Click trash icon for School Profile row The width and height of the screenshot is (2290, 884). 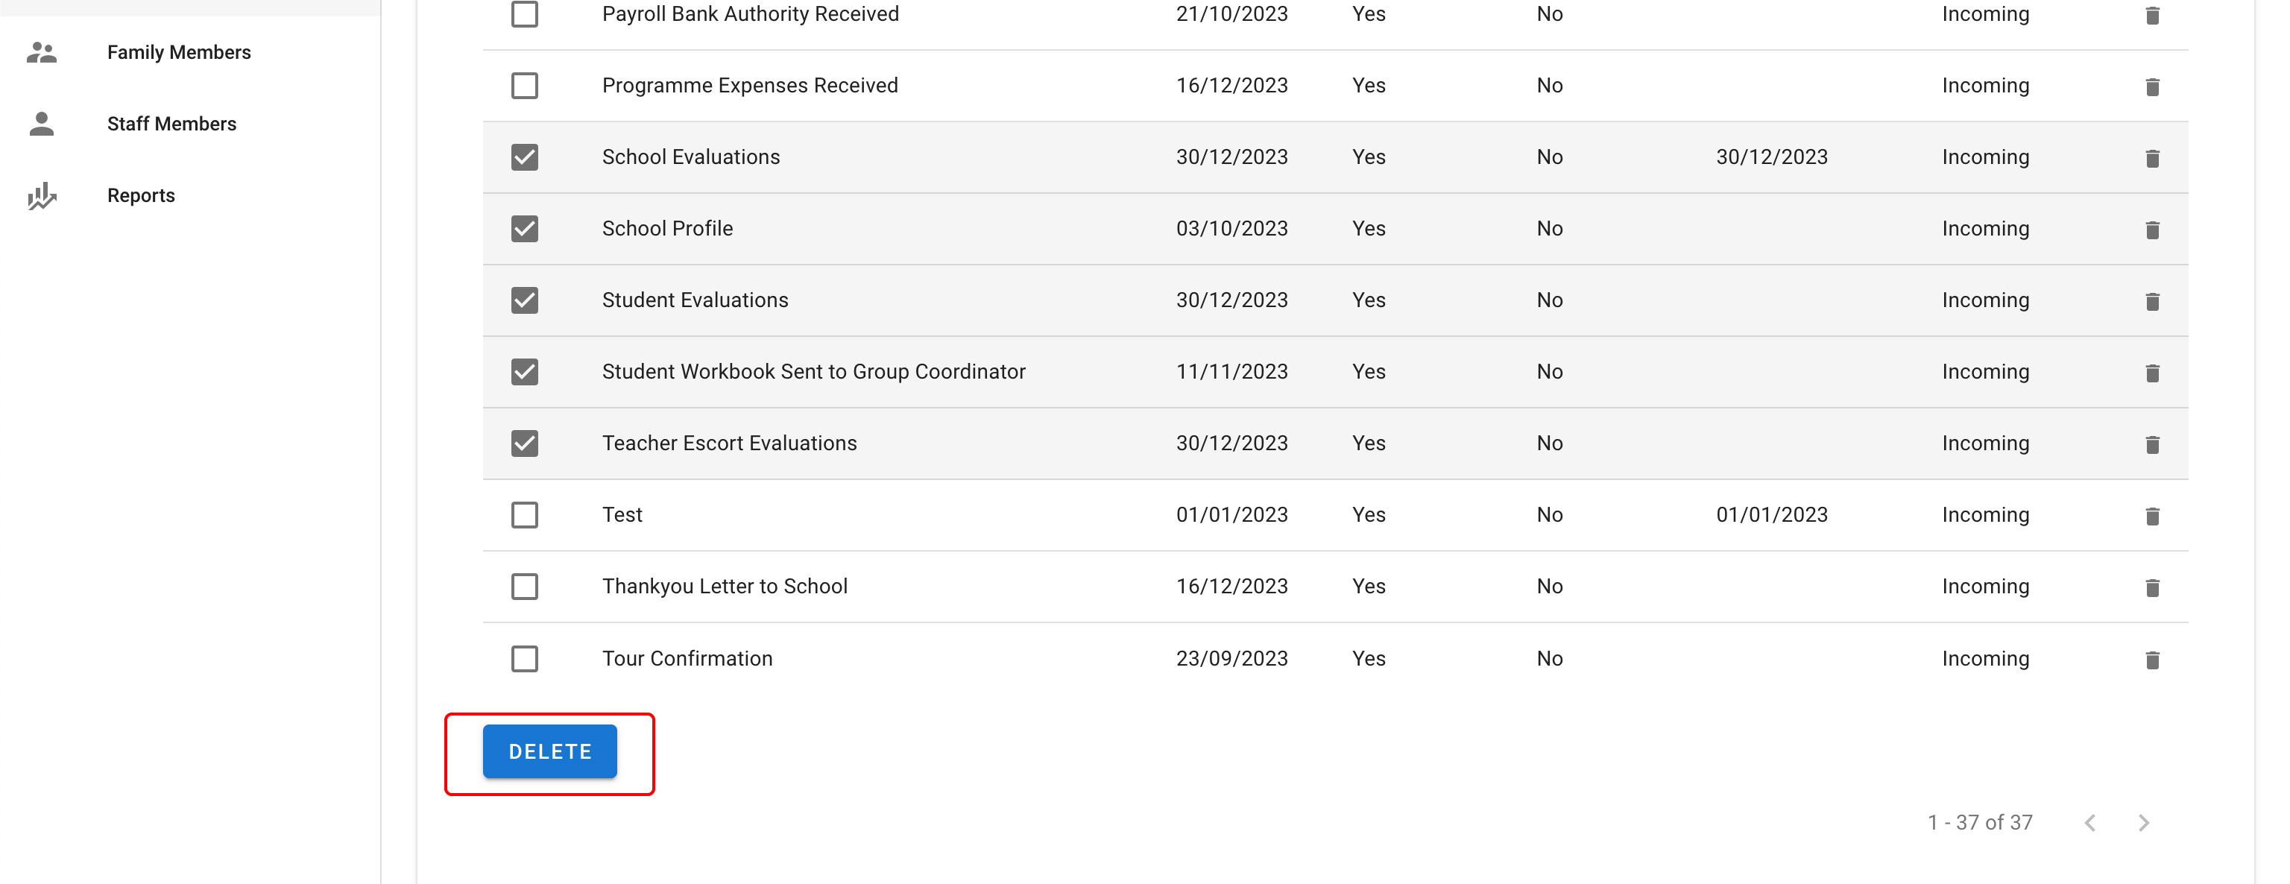tap(2151, 230)
